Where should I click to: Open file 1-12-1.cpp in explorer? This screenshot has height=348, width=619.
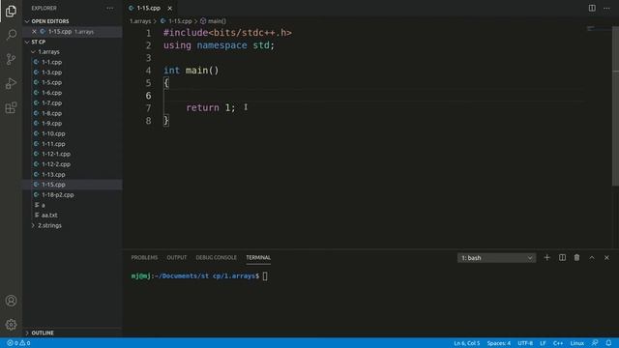(56, 154)
